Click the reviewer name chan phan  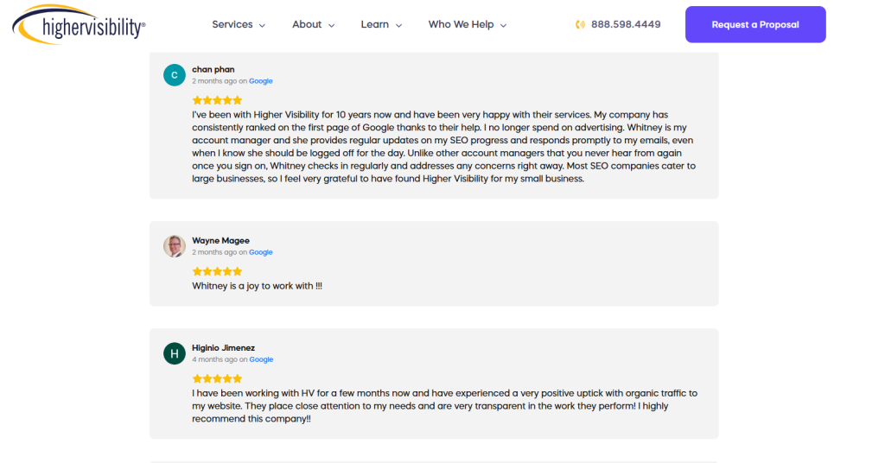coord(213,69)
